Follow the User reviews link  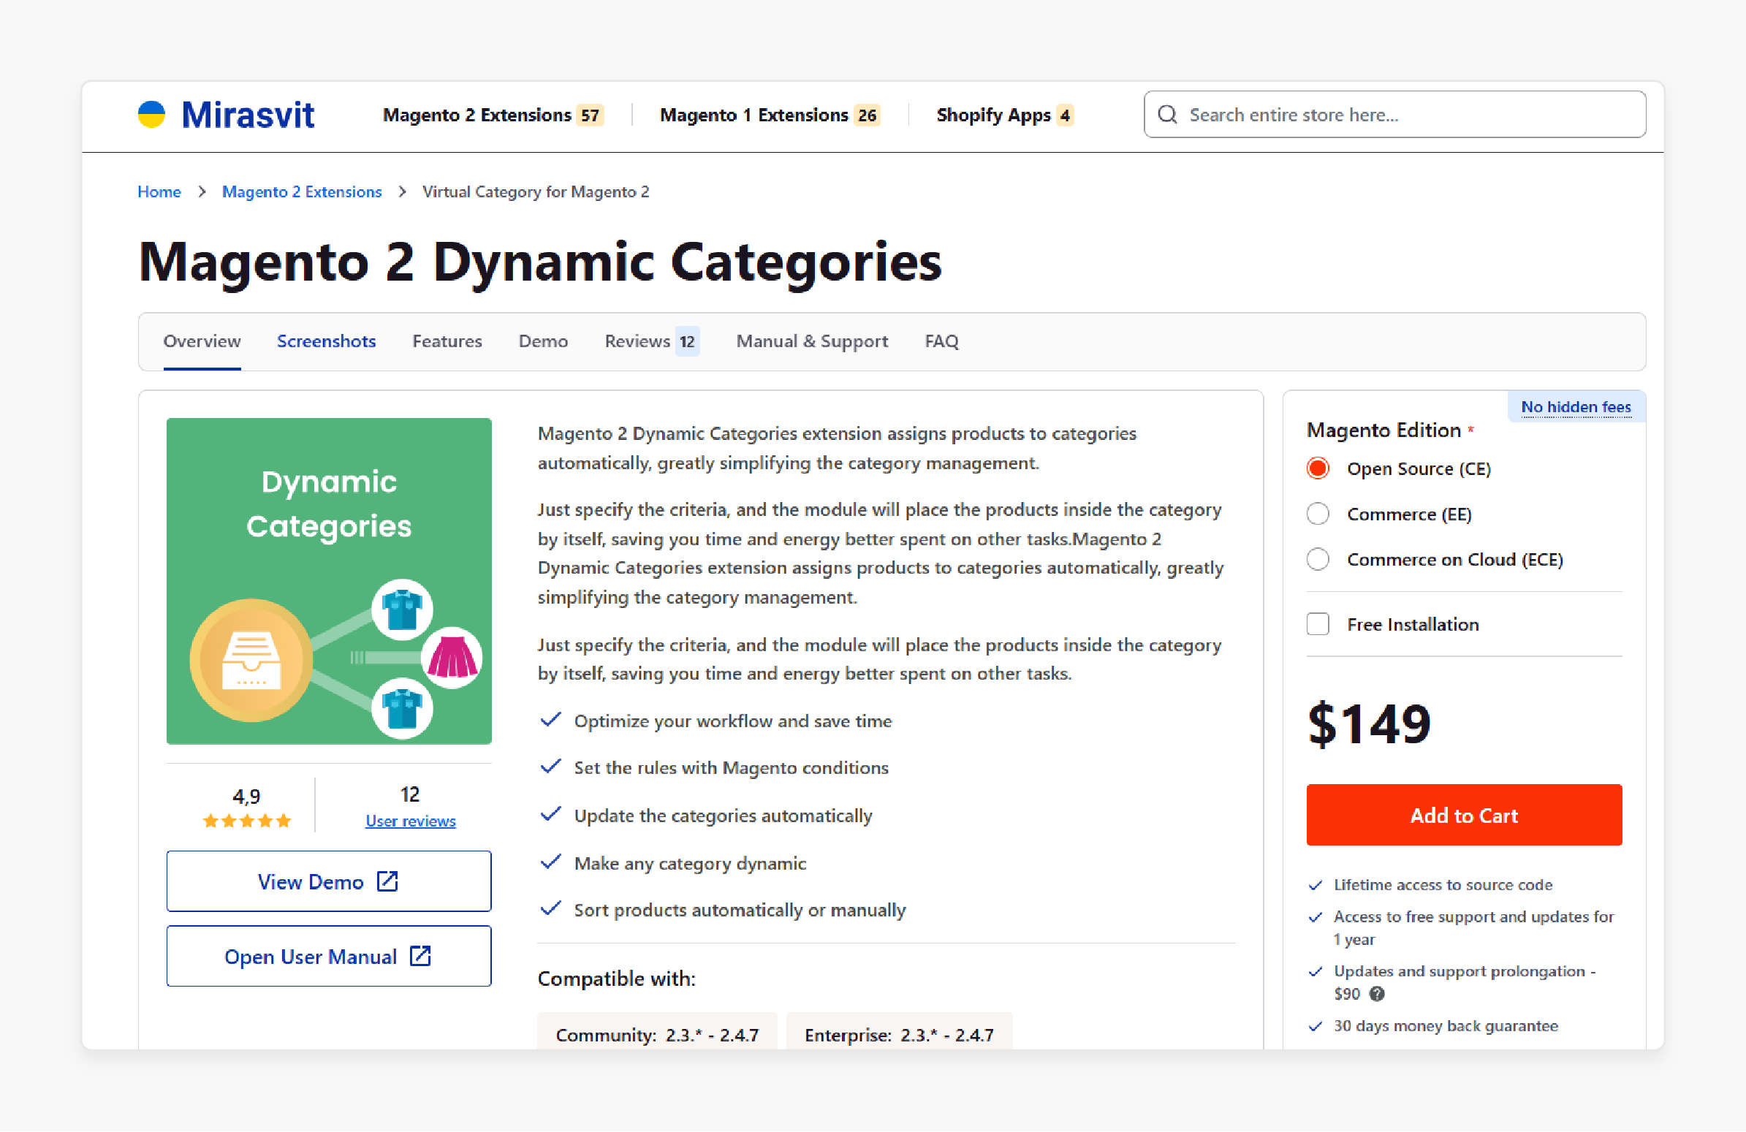410,821
